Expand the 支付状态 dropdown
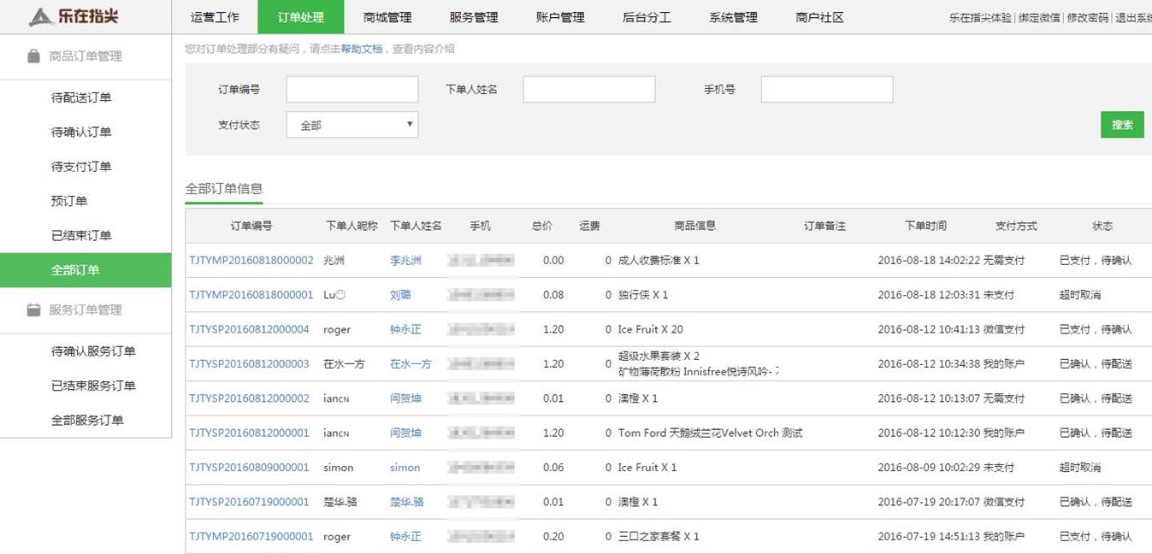This screenshot has width=1152, height=554. point(352,125)
